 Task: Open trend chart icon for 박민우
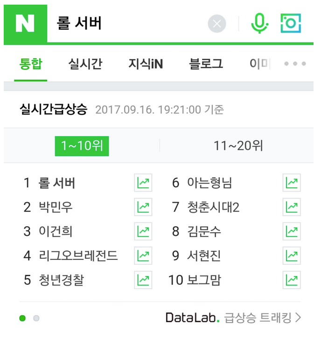pos(143,207)
